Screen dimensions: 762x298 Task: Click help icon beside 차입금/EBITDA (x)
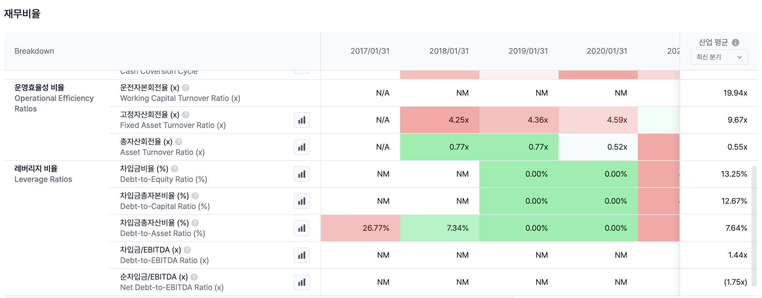tap(187, 250)
